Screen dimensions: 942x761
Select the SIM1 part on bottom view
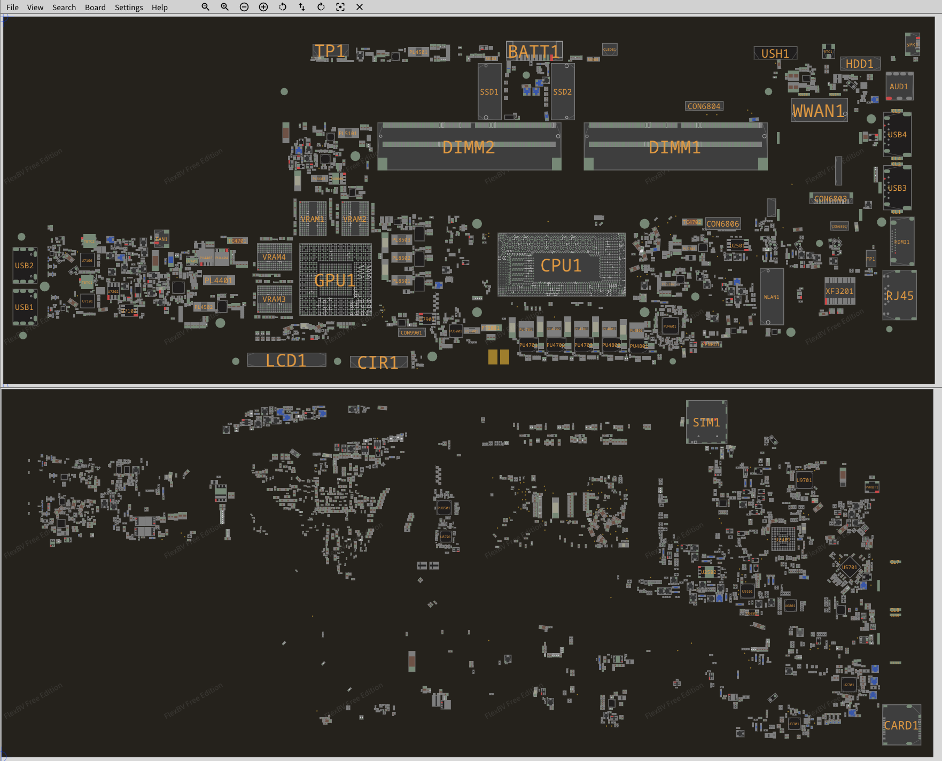[706, 422]
